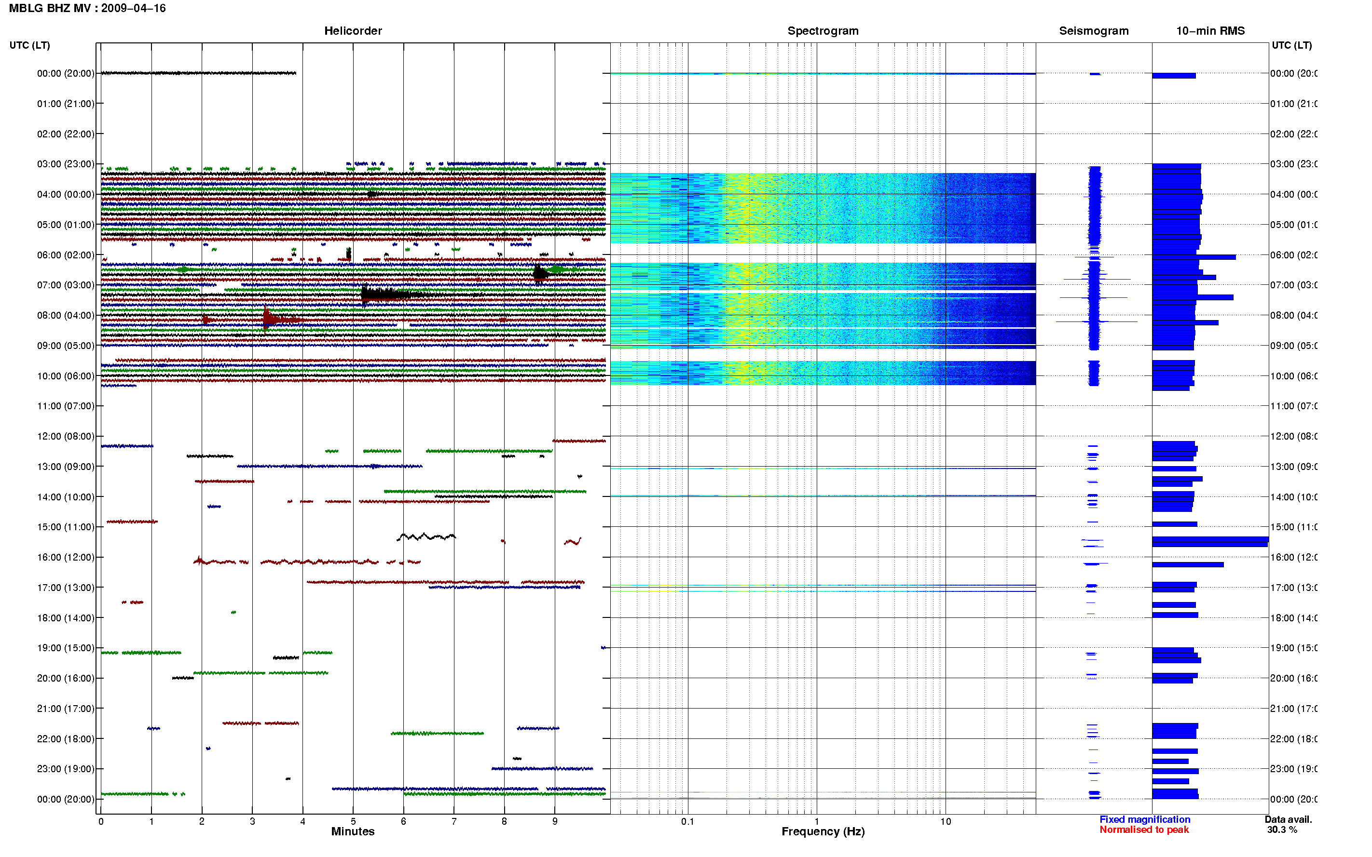Click minute tick 5 on helicorder axis
Viewport: 1372px width, 857px height.
(353, 821)
